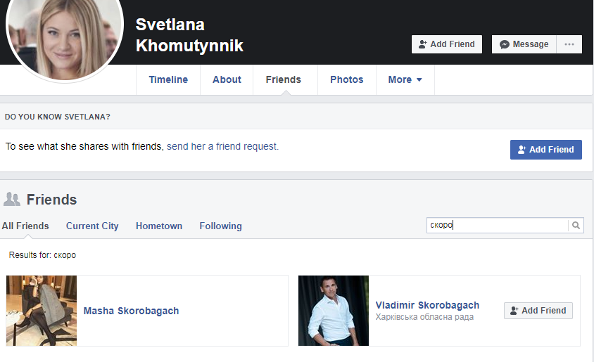This screenshot has height=362, width=594.
Task: Expand the More dropdown menu
Action: 405,79
